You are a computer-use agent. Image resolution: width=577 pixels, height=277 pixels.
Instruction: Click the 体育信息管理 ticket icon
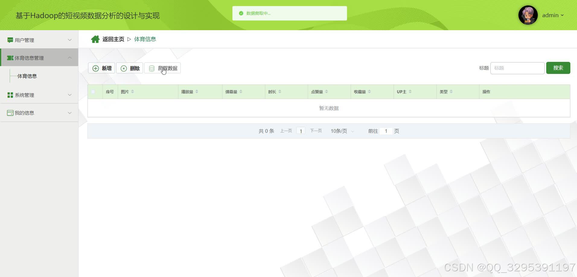click(x=10, y=58)
